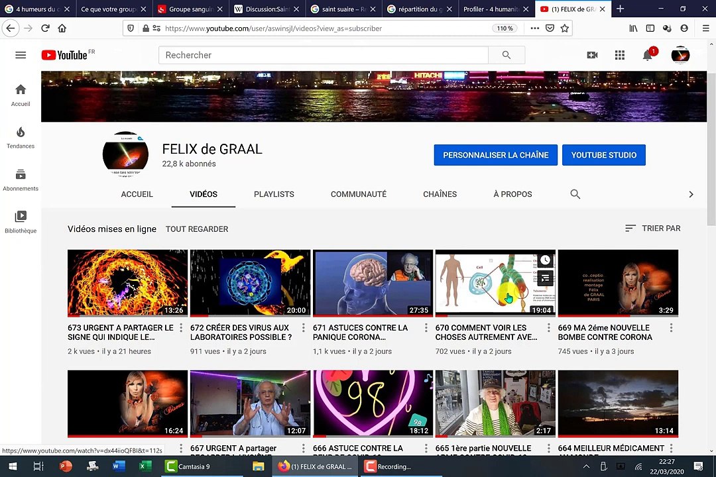The width and height of the screenshot is (716, 477).
Task: Open the tracking protection shield icon
Action: [131, 28]
